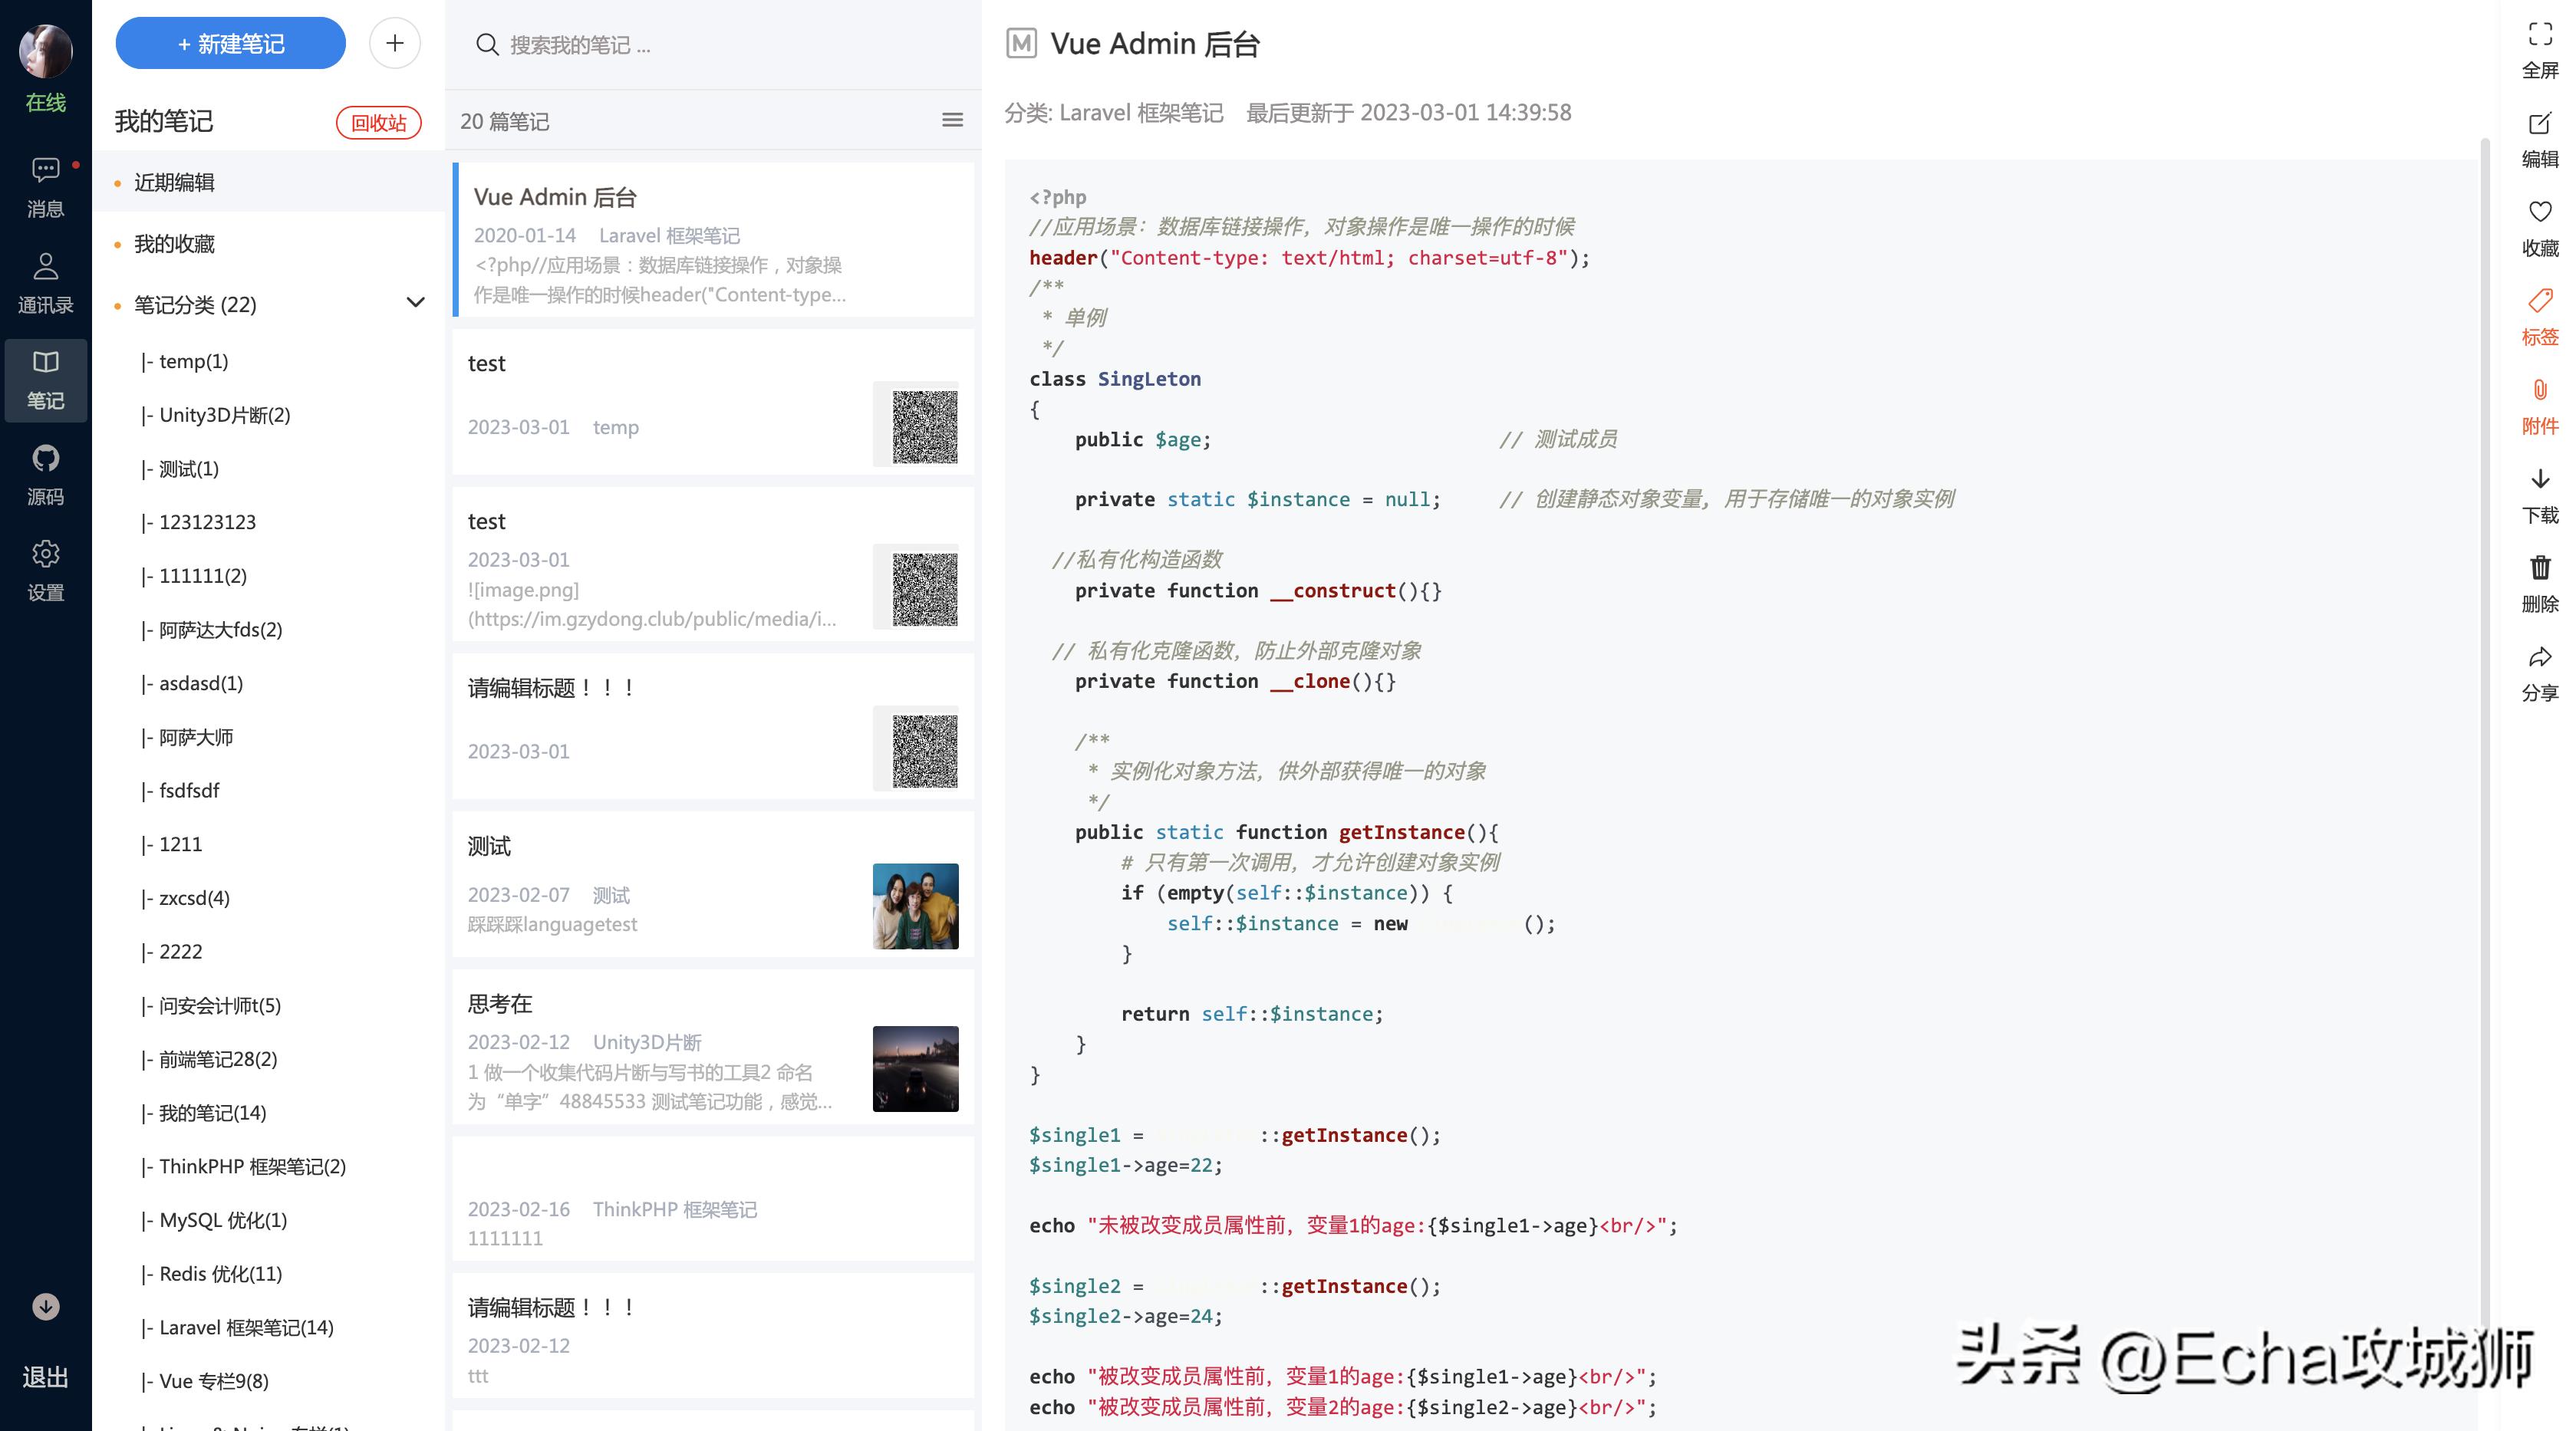
Task: Open the tag icon (标签)
Action: pos(2539,301)
